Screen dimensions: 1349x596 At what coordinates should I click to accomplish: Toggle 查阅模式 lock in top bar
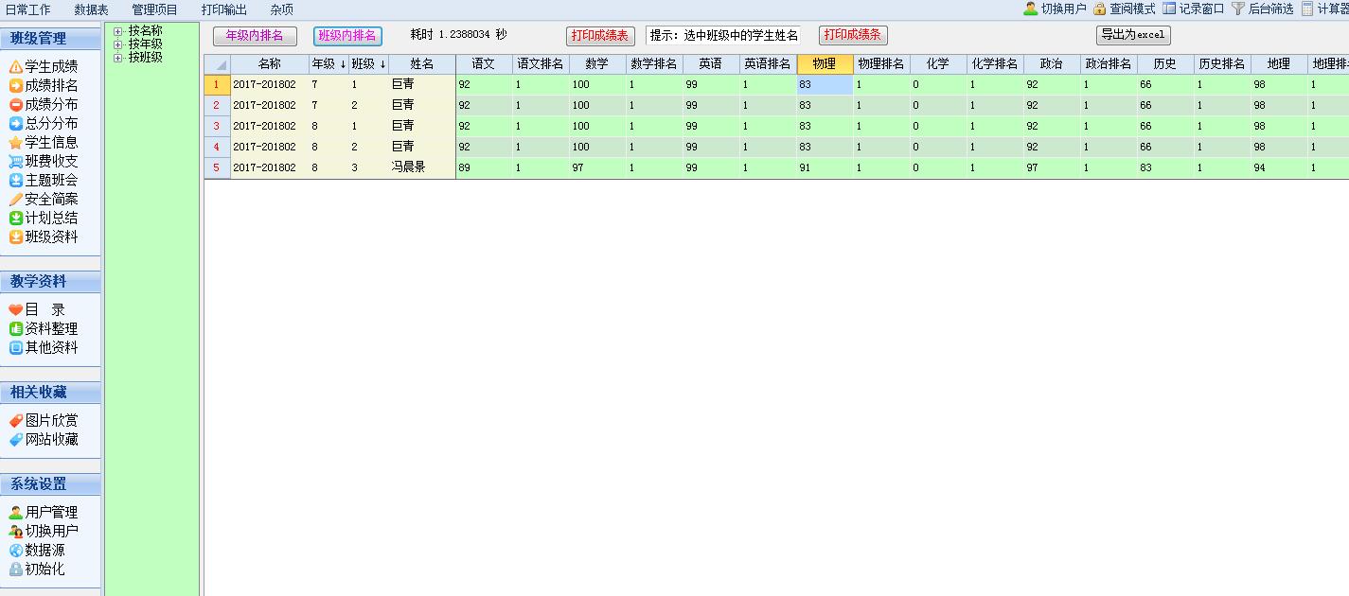point(1099,9)
